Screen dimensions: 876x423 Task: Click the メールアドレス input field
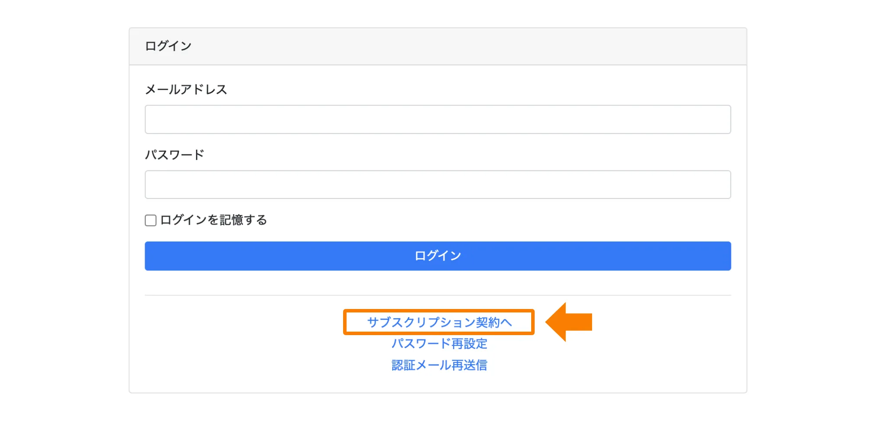point(438,119)
